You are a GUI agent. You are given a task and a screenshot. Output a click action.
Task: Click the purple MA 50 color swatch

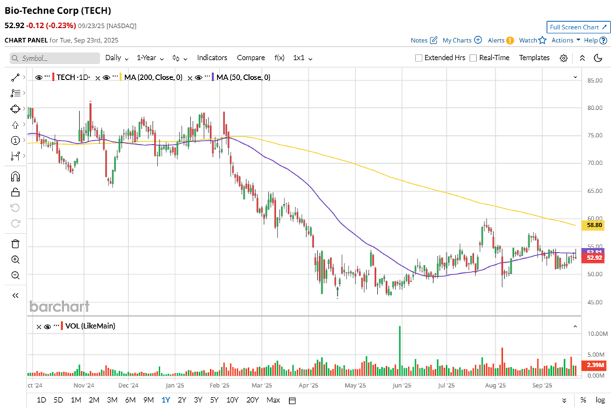click(x=213, y=77)
